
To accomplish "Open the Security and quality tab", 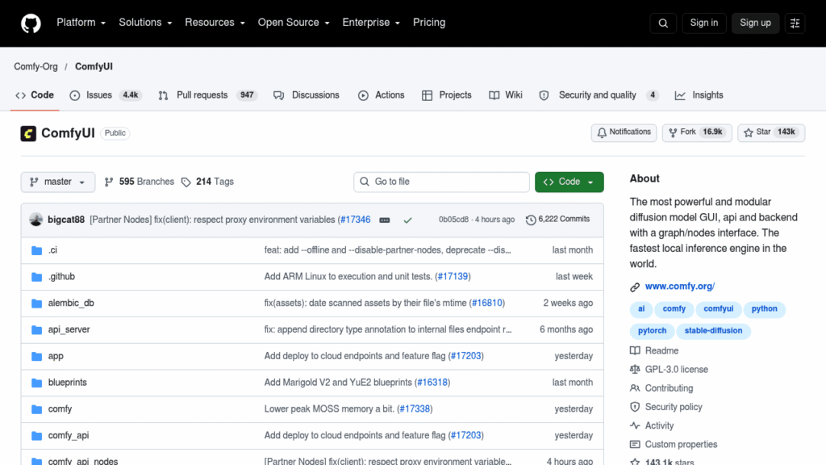I will click(x=599, y=95).
